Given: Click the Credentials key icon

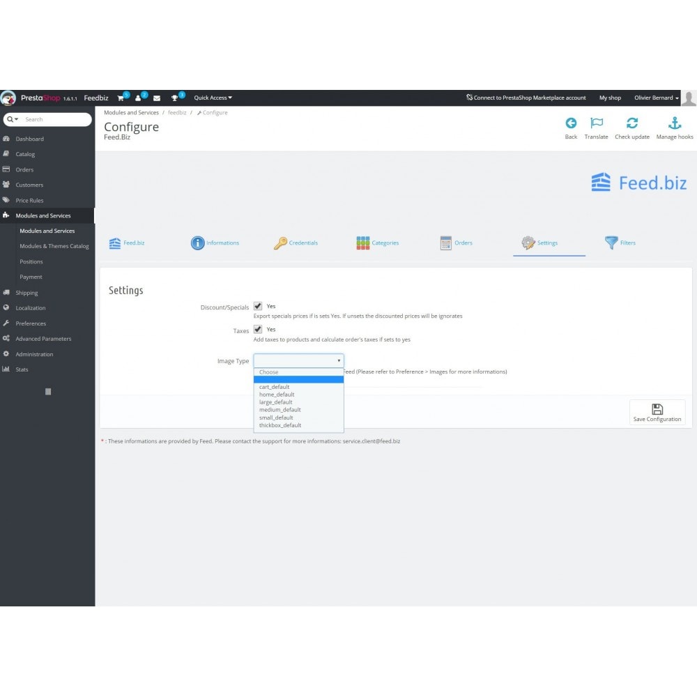Looking at the screenshot, I should [x=280, y=243].
